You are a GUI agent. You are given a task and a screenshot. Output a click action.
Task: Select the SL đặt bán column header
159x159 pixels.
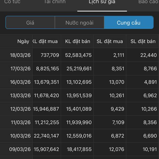pyautogui.click(x=143, y=41)
